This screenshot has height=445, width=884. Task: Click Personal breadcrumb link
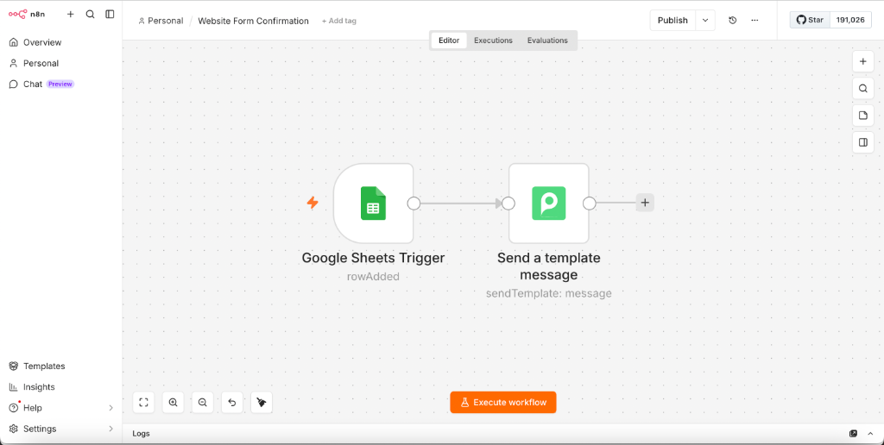pos(161,21)
